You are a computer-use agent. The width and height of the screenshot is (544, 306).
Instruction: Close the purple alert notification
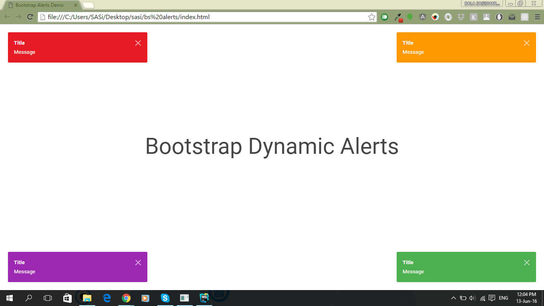pyautogui.click(x=138, y=263)
